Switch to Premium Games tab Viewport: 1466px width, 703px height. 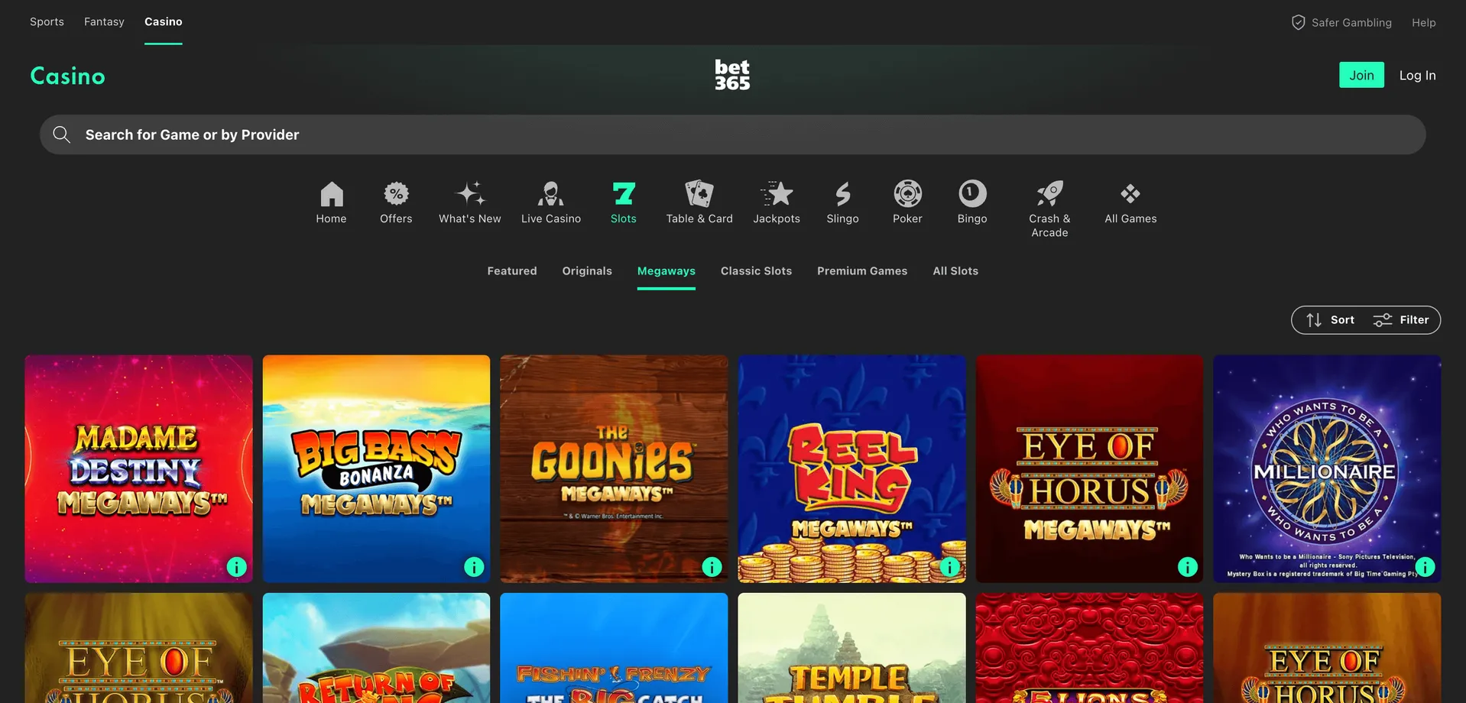point(862,271)
